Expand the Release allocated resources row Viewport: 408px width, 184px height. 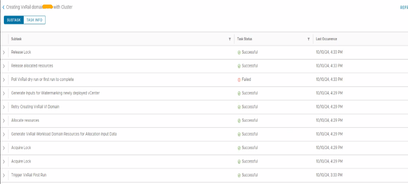tap(4, 66)
